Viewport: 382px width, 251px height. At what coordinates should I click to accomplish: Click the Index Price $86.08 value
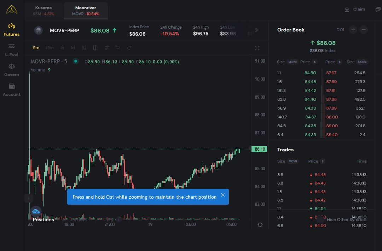tap(137, 34)
